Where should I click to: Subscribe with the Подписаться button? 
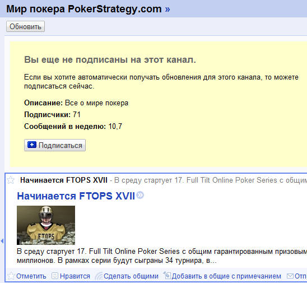click(x=55, y=145)
